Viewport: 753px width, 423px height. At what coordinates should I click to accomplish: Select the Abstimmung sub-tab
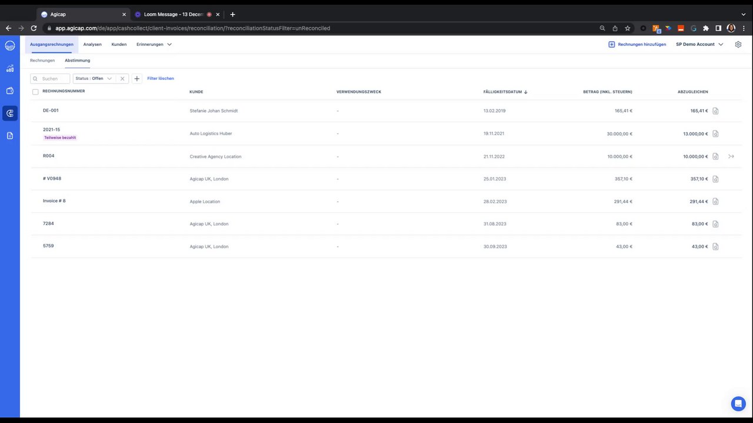(77, 61)
